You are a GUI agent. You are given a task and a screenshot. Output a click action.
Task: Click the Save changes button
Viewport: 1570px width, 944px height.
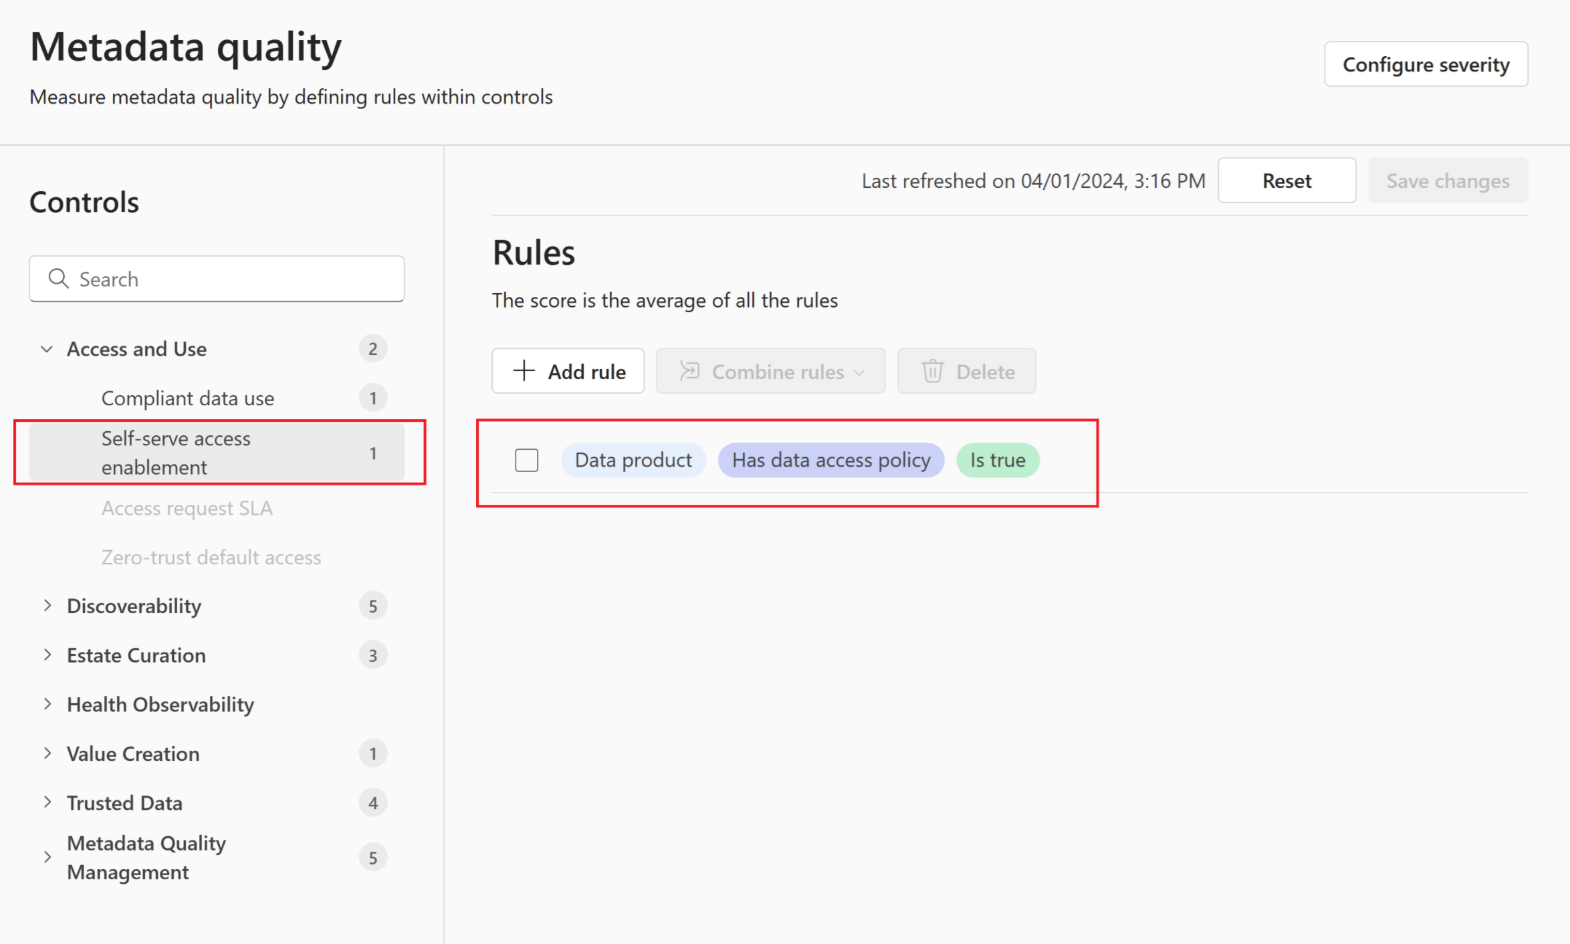coord(1448,179)
